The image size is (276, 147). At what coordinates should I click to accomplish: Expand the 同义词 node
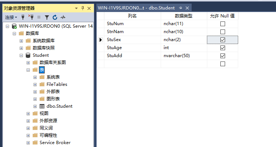[x=28, y=128]
